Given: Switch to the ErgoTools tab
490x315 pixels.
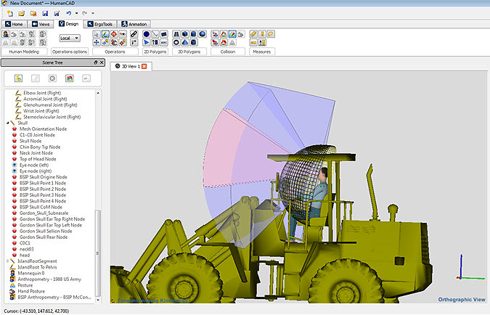Looking at the screenshot, I should tap(99, 24).
